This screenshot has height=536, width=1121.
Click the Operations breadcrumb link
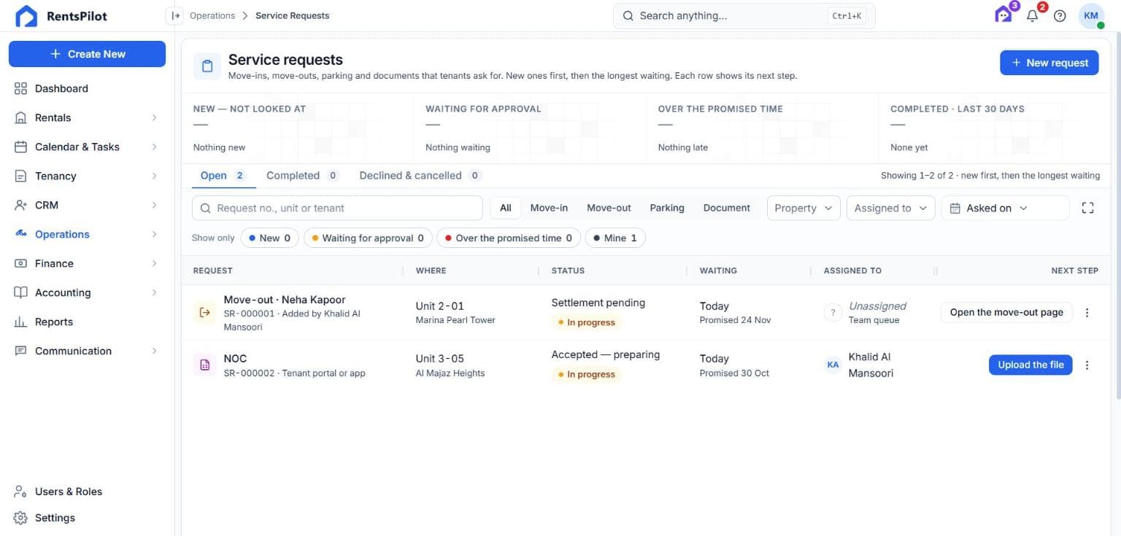tap(212, 15)
